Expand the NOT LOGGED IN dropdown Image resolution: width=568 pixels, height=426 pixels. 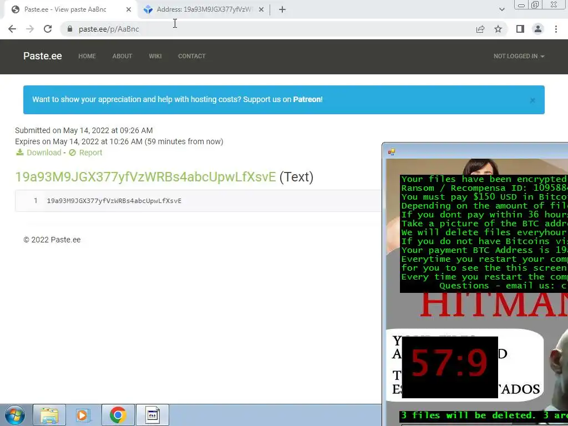point(519,56)
